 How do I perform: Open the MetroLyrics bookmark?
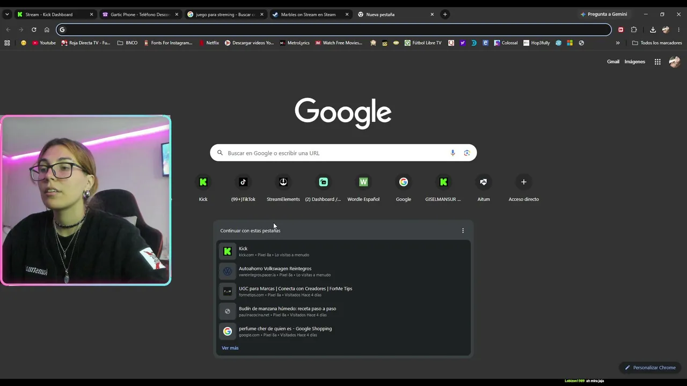(x=295, y=43)
